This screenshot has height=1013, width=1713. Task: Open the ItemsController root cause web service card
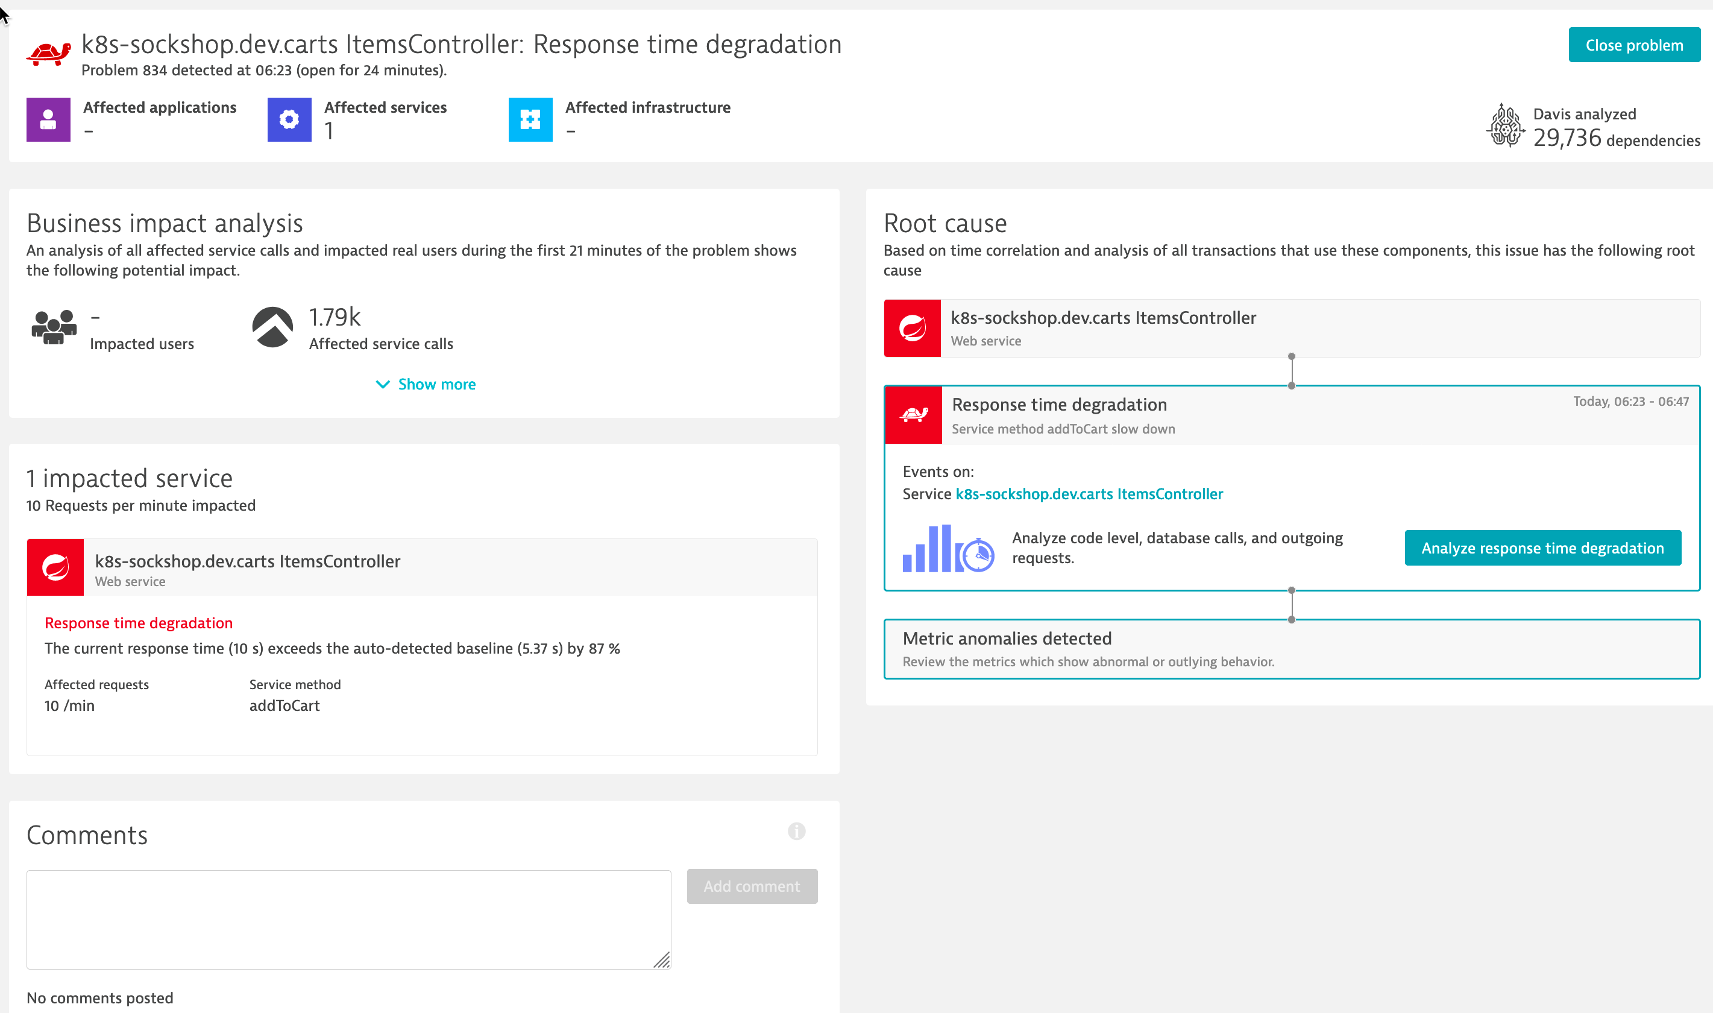point(1292,329)
